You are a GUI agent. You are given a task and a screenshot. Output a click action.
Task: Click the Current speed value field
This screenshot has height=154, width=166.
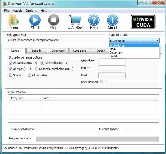(x=137, y=129)
